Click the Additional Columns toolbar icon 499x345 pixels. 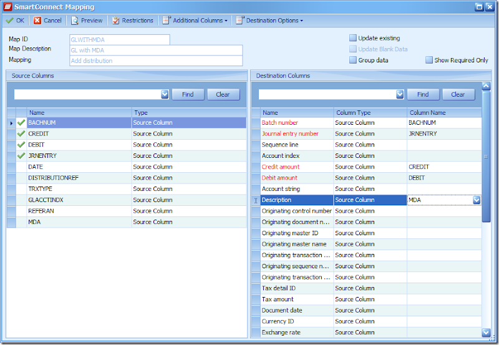click(x=167, y=21)
